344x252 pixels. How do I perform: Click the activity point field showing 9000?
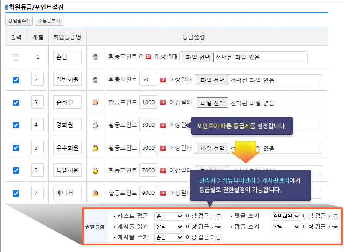148,193
